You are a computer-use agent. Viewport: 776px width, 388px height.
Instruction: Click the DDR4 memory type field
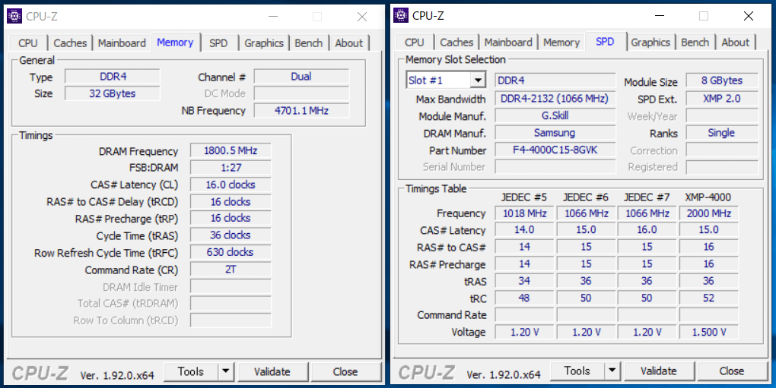click(113, 77)
